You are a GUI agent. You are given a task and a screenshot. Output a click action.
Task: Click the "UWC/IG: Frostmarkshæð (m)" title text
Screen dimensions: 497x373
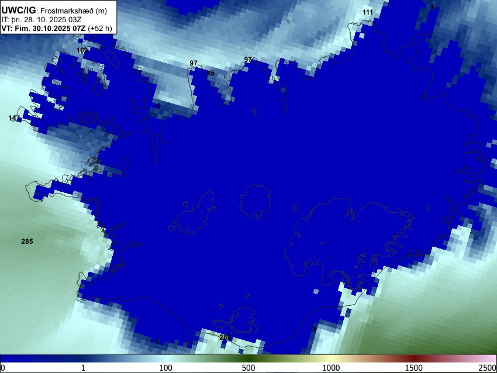[x=54, y=11]
